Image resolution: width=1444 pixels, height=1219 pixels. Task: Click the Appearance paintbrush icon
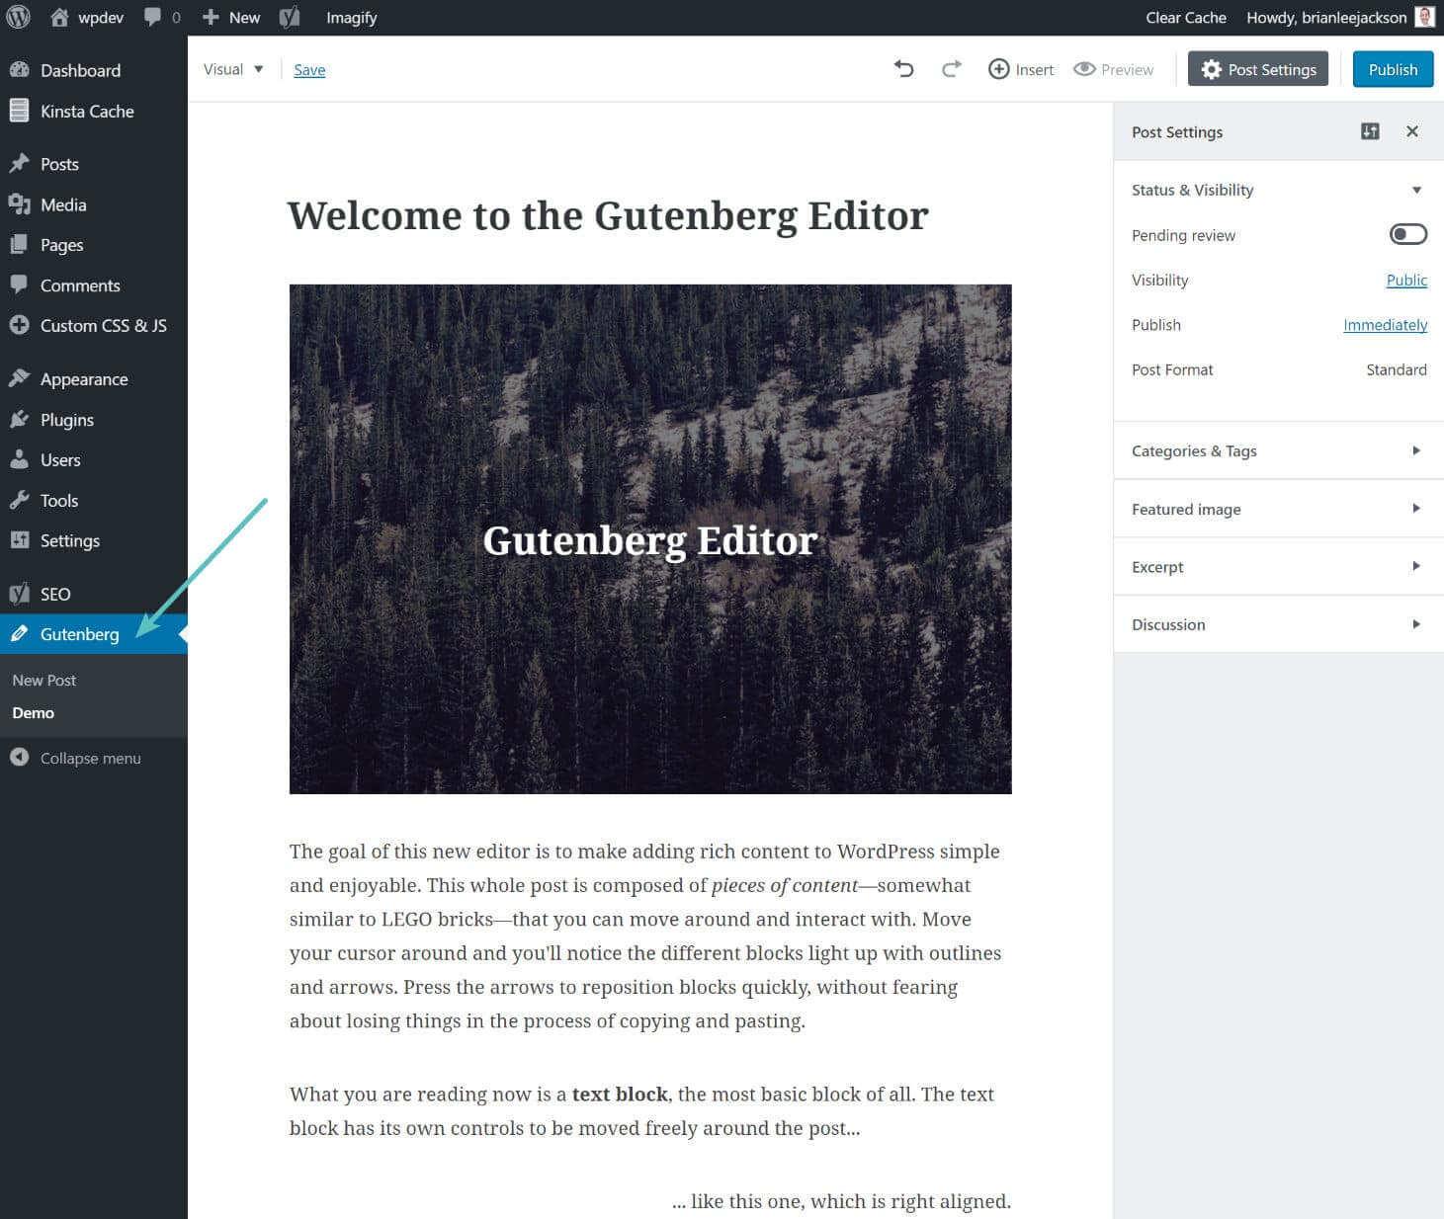tap(19, 378)
